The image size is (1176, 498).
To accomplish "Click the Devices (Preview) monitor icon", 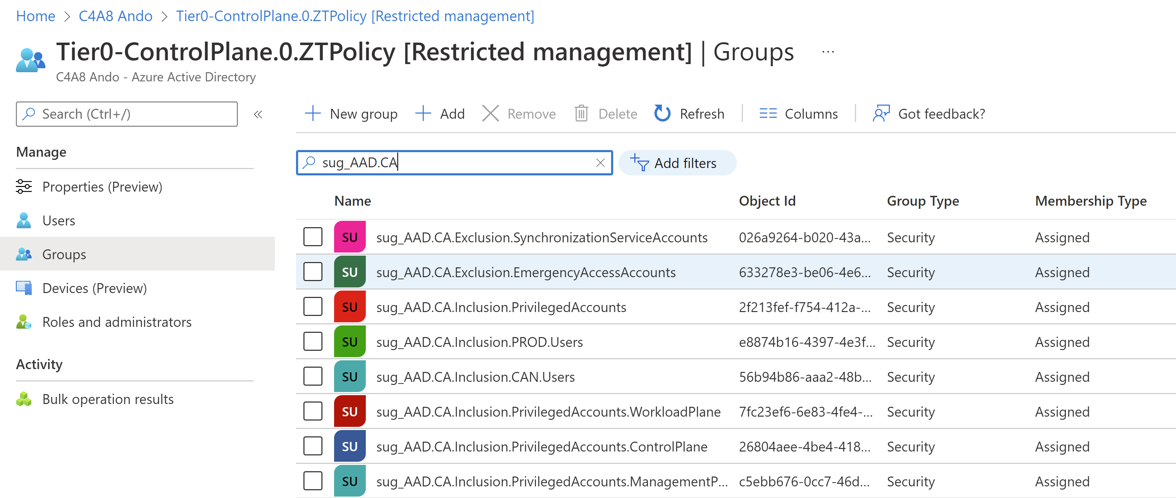I will [24, 288].
